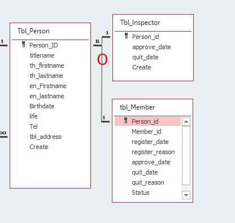Select the Status field in tbl_Member
Image resolution: width=235 pixels, height=223 pixels.
click(x=141, y=193)
